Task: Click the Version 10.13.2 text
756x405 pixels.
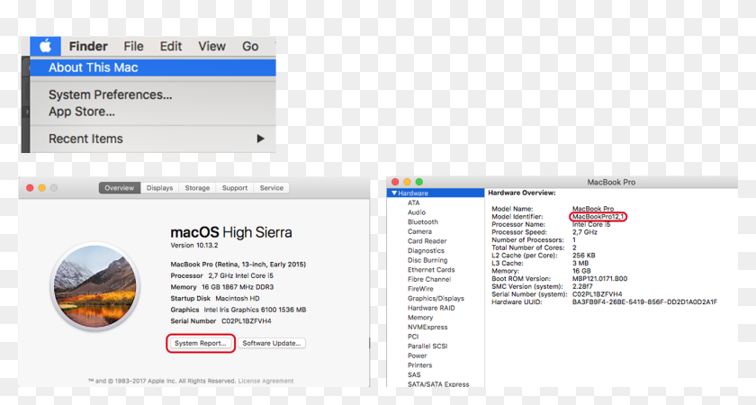Action: tap(194, 246)
